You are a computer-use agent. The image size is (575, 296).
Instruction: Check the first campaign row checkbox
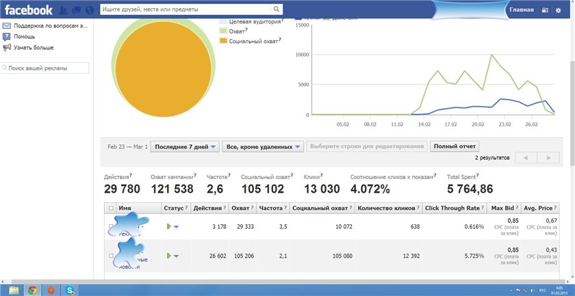pos(111,226)
